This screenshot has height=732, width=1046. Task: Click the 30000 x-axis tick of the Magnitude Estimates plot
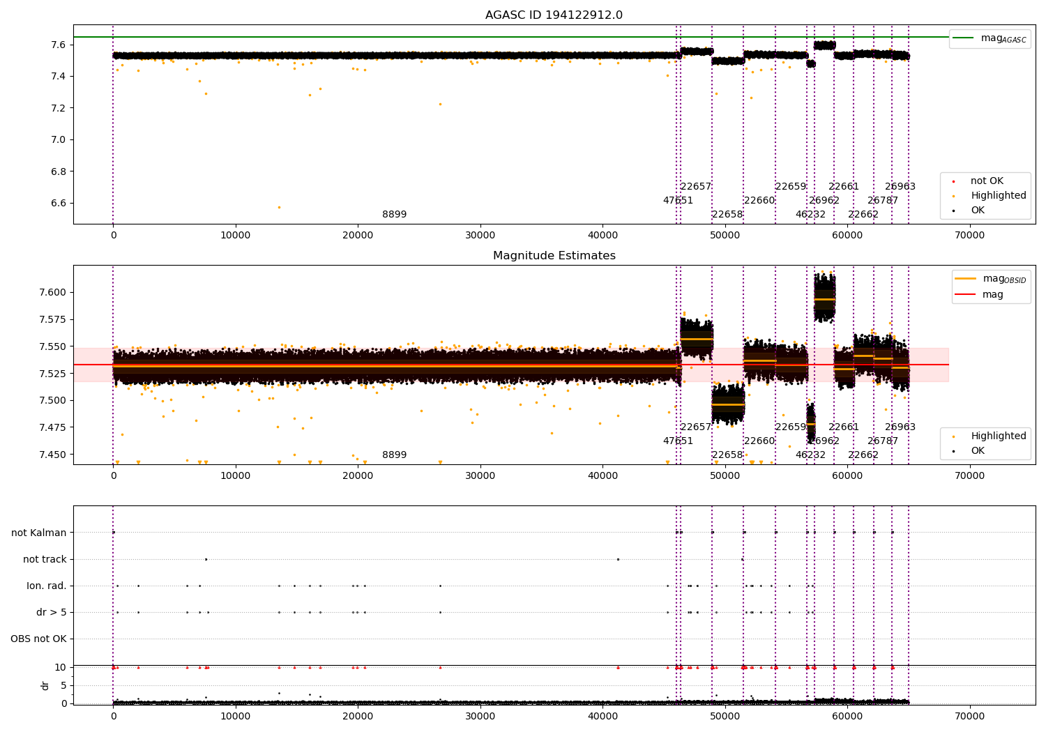pos(480,476)
